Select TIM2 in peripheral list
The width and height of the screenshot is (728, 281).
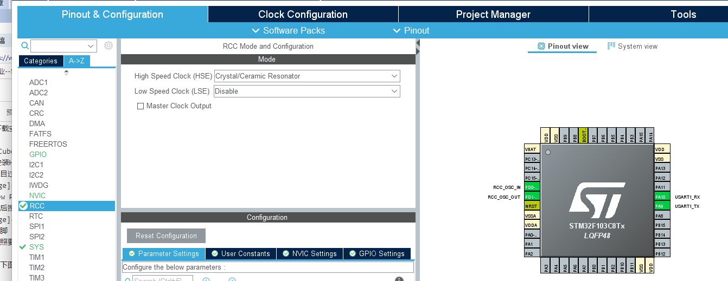point(37,267)
